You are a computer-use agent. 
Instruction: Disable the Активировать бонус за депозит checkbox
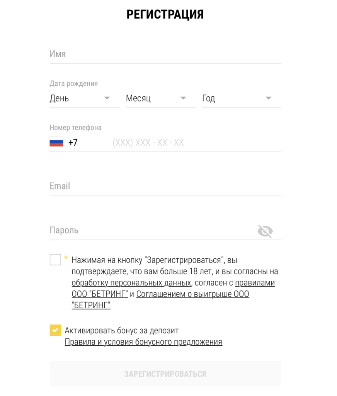pos(55,330)
